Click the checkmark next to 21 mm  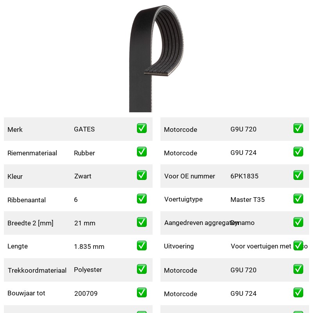[142, 222]
